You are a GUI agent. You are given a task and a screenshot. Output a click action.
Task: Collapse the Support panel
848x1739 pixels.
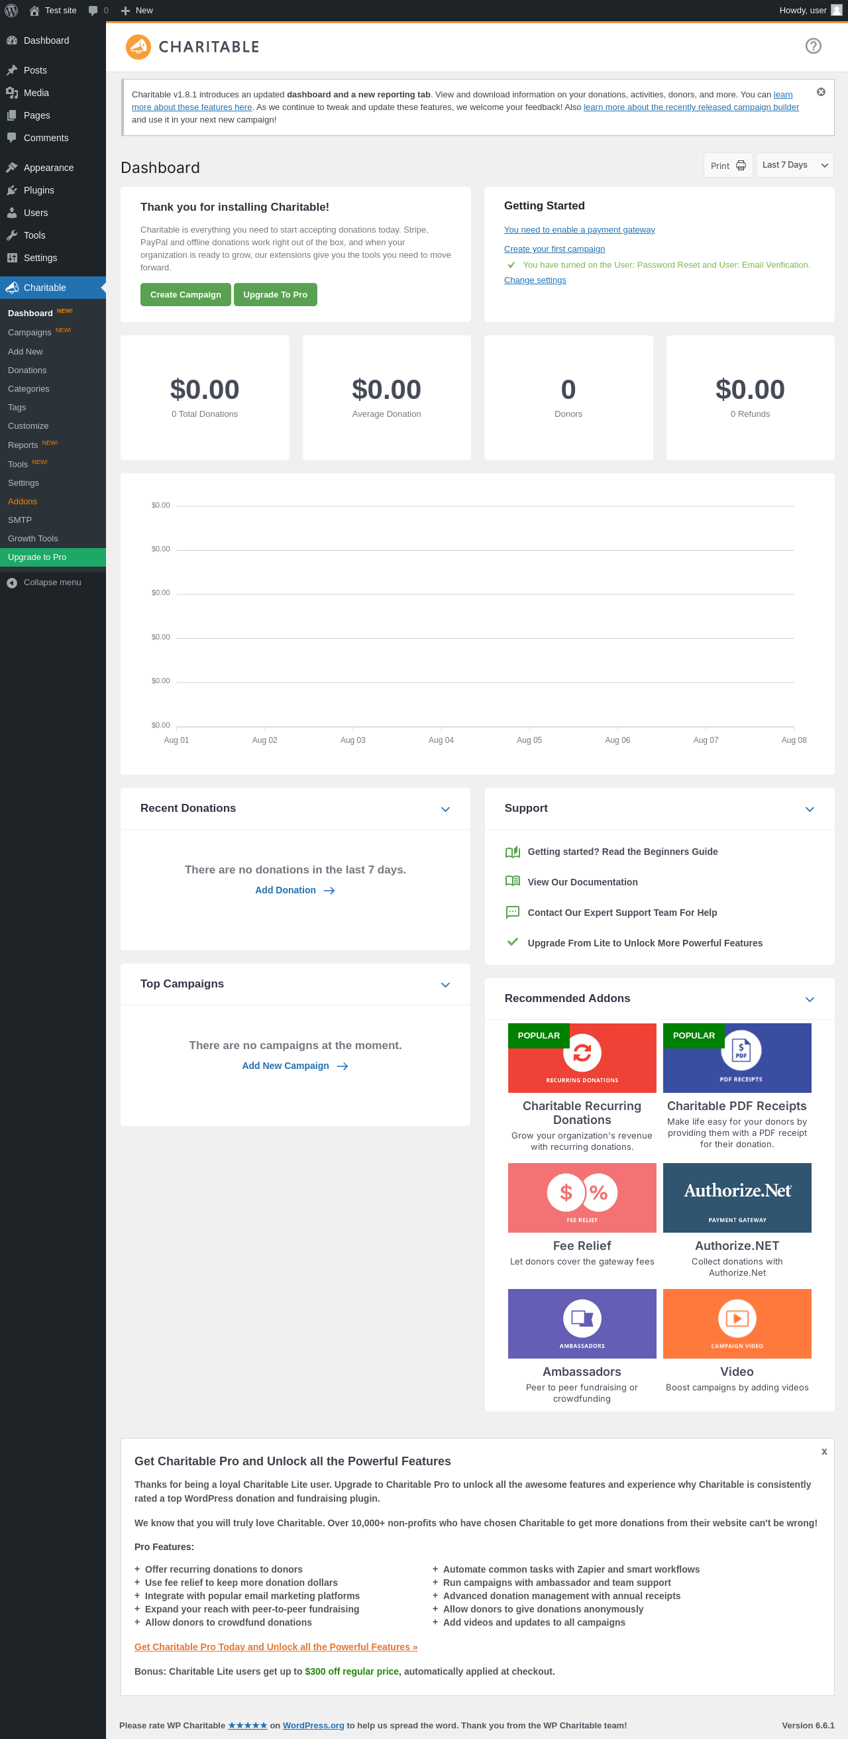tap(810, 809)
